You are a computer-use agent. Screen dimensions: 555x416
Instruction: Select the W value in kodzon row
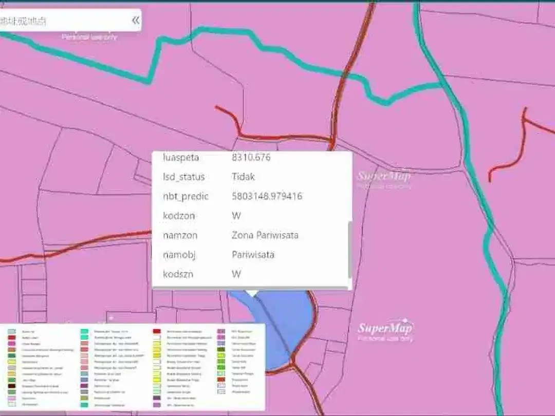tap(236, 216)
